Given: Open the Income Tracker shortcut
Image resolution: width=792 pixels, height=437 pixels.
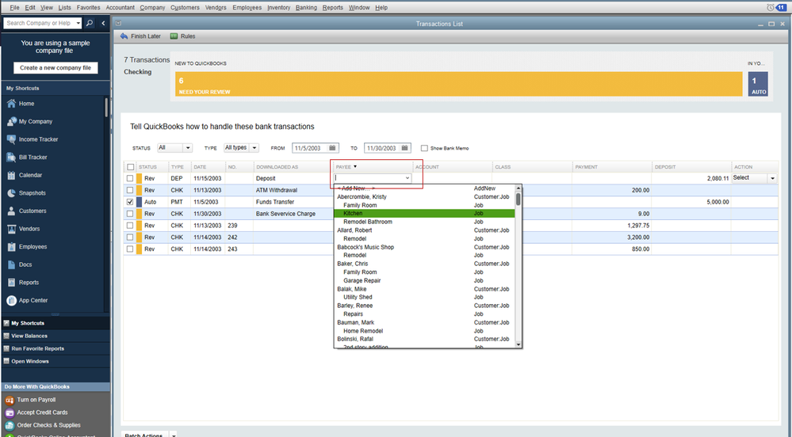Looking at the screenshot, I should tap(38, 139).
